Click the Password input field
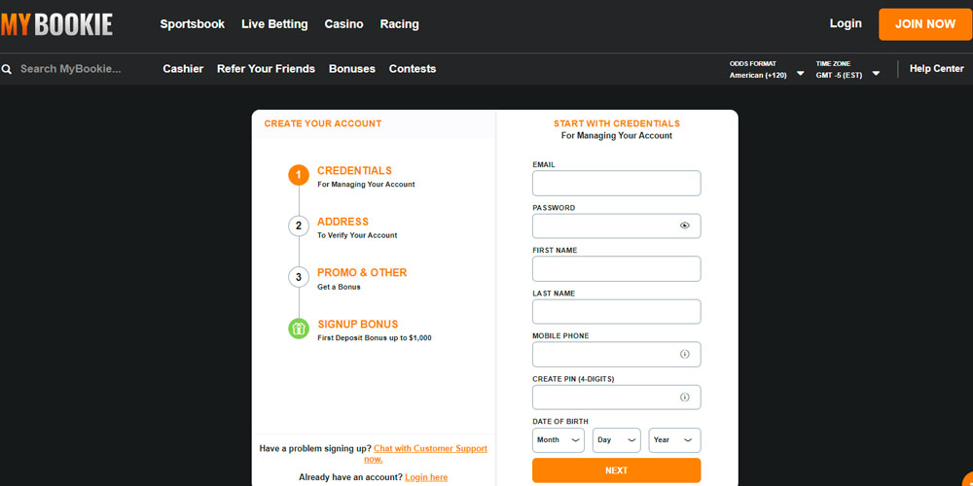This screenshot has height=486, width=973. [616, 226]
